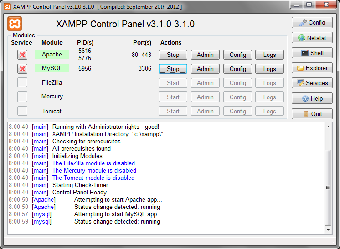340x249 pixels.
Task: Toggle Tomcat service checkbox
Action: pos(22,111)
